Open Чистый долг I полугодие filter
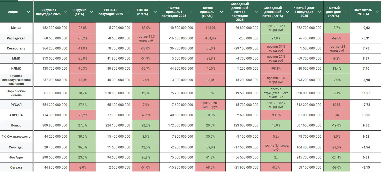The width and height of the screenshot is (381, 172). tap(319, 12)
